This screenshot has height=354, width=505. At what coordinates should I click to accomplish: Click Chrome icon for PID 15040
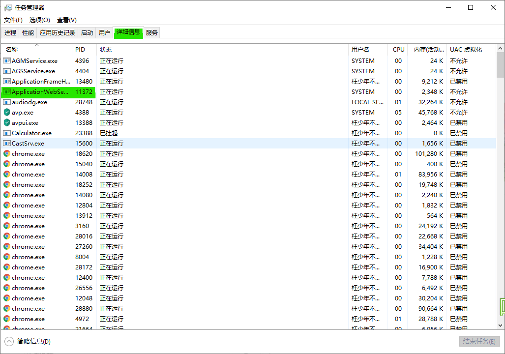[x=7, y=164]
